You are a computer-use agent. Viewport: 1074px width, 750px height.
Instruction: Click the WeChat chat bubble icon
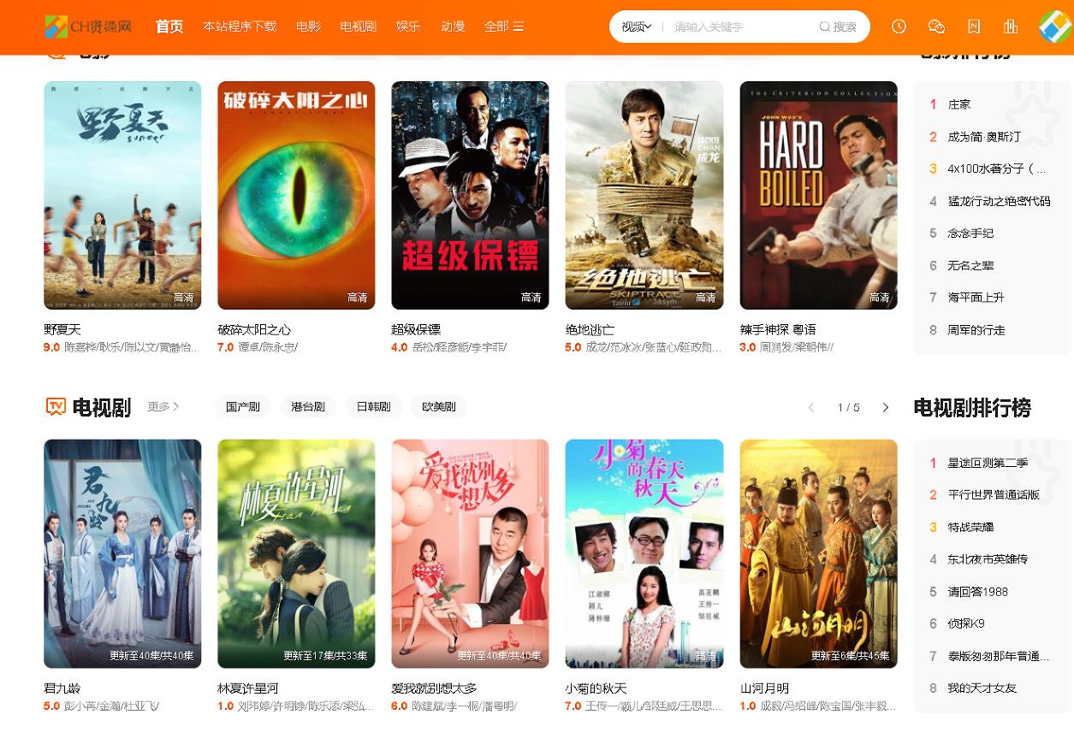(936, 27)
